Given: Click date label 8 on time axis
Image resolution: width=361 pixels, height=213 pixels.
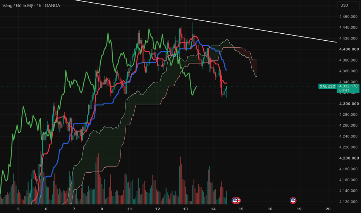Looking at the screenshot, I should click(x=102, y=209).
